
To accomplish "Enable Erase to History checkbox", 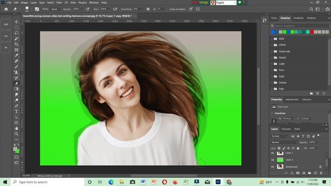I will pos(168,9).
